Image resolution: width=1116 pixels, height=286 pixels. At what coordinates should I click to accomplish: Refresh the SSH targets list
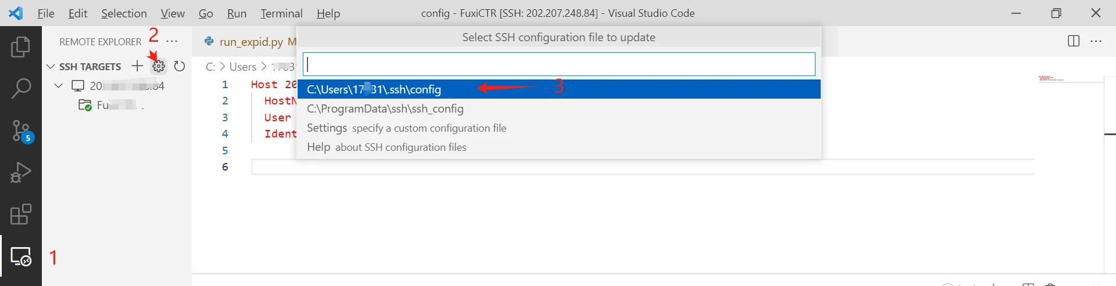(180, 66)
